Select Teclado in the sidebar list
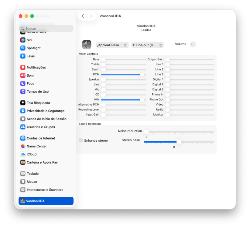 tap(46, 174)
